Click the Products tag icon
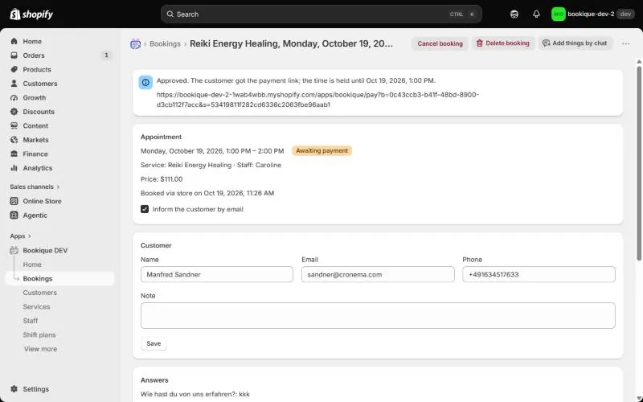 tap(14, 69)
